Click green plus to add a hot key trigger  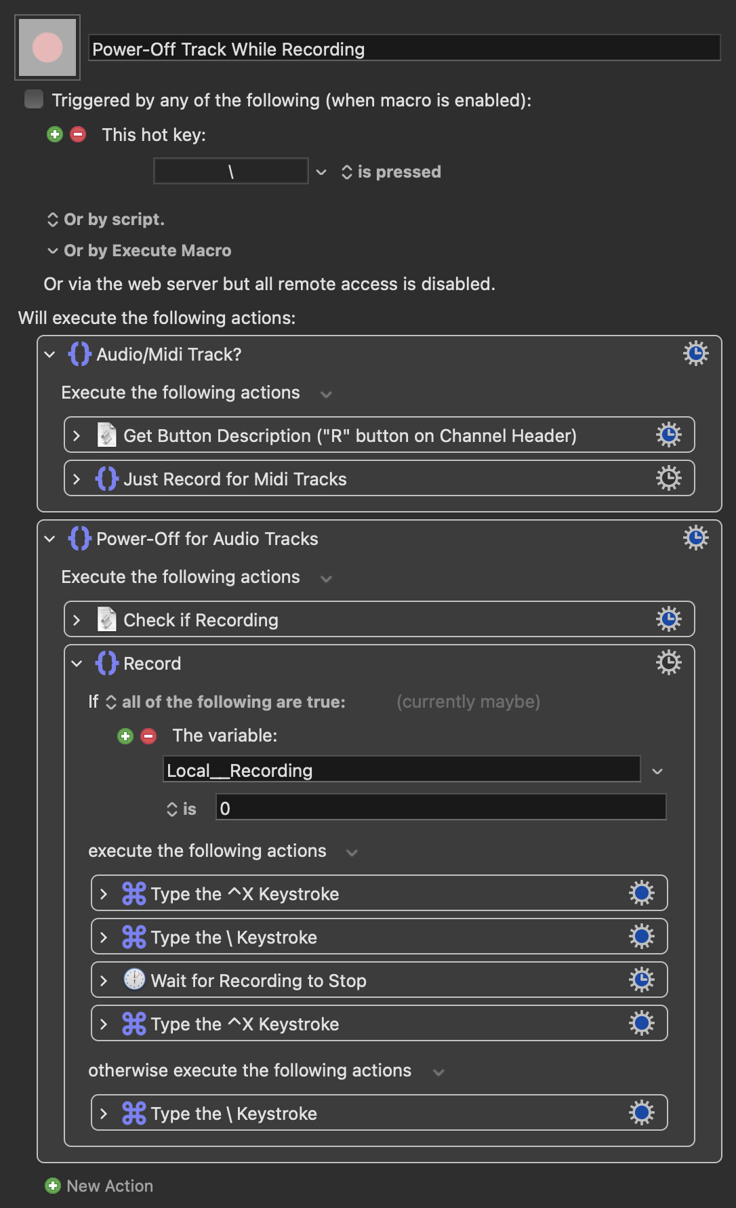coord(55,134)
